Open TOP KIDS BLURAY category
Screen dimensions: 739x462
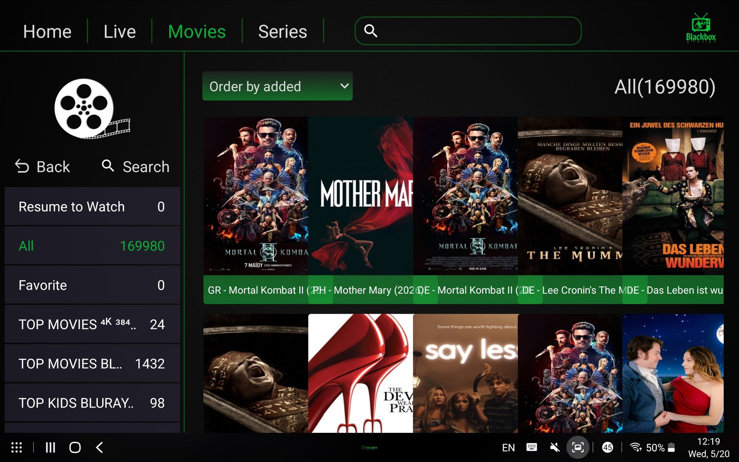92,403
